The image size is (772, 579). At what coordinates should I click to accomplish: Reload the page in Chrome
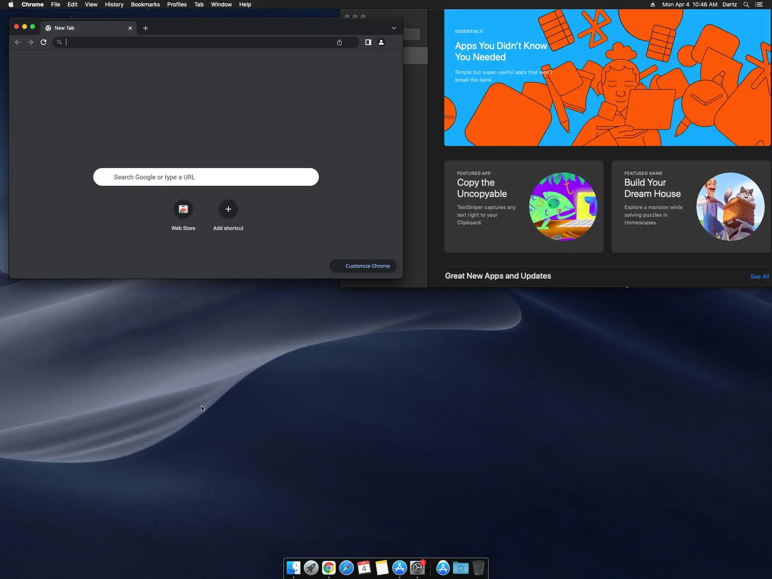point(43,42)
